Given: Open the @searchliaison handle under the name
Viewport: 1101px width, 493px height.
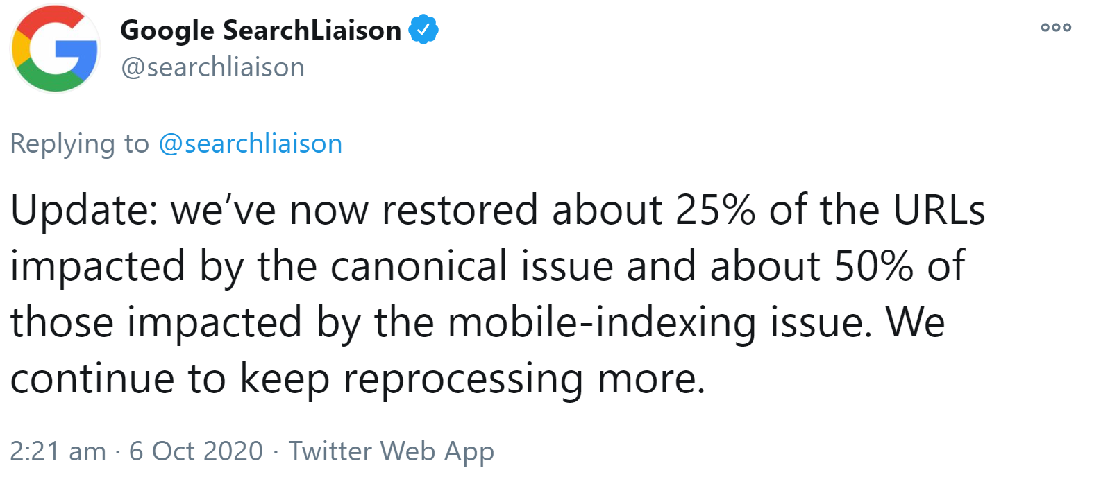Looking at the screenshot, I should (x=212, y=67).
